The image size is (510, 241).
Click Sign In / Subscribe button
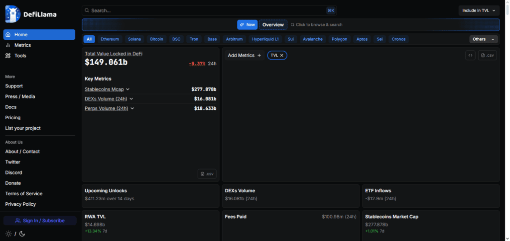coord(40,221)
